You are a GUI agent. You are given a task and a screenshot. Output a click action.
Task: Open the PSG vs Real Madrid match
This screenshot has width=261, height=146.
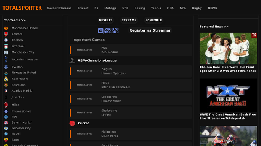tap(131, 50)
